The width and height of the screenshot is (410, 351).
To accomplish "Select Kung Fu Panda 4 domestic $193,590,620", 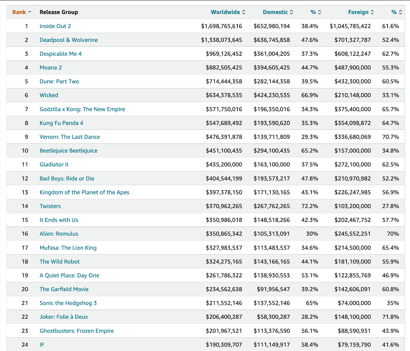I will click(272, 123).
